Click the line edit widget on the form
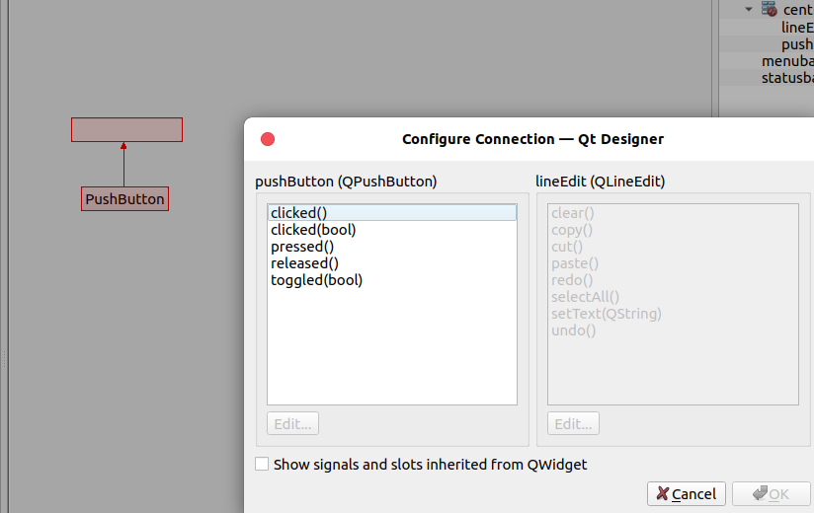Image resolution: width=814 pixels, height=513 pixels. (x=126, y=129)
